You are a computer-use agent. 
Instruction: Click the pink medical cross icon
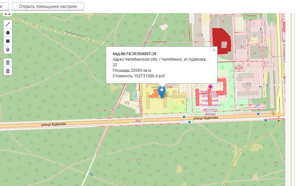[x=211, y=86]
